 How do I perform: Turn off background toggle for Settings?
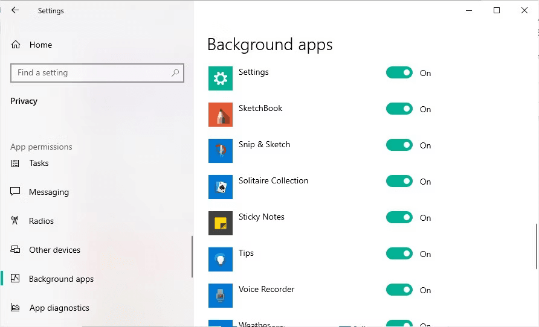coord(399,73)
